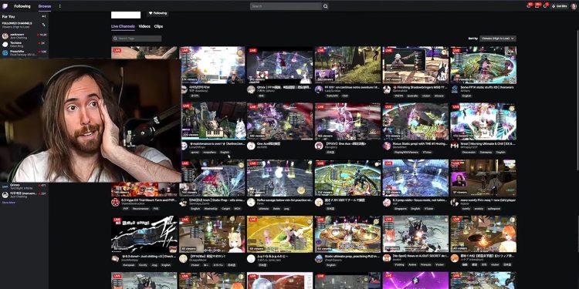The image size is (579, 289).
Task: Open the 'more comfy' stream thumbnail with 97 viewers
Action: click(483, 178)
